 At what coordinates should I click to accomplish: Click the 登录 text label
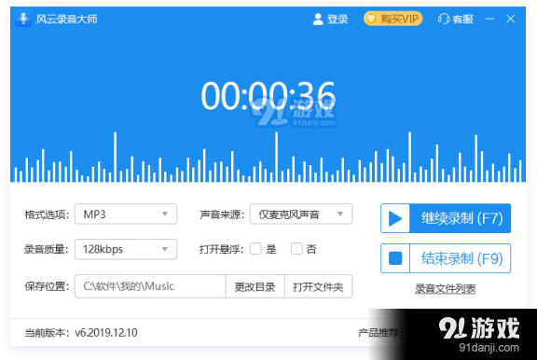point(337,19)
